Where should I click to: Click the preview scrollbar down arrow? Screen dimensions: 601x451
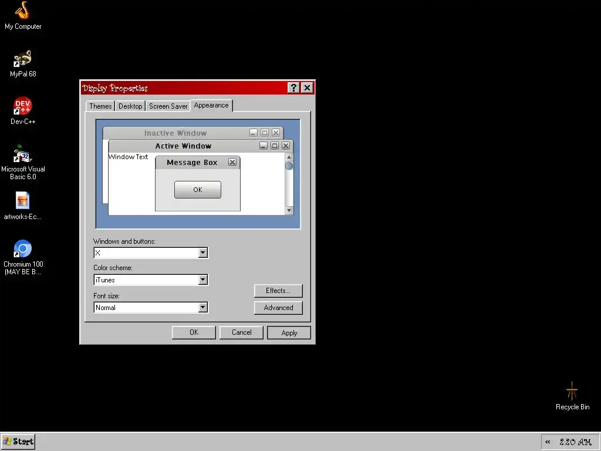point(289,211)
